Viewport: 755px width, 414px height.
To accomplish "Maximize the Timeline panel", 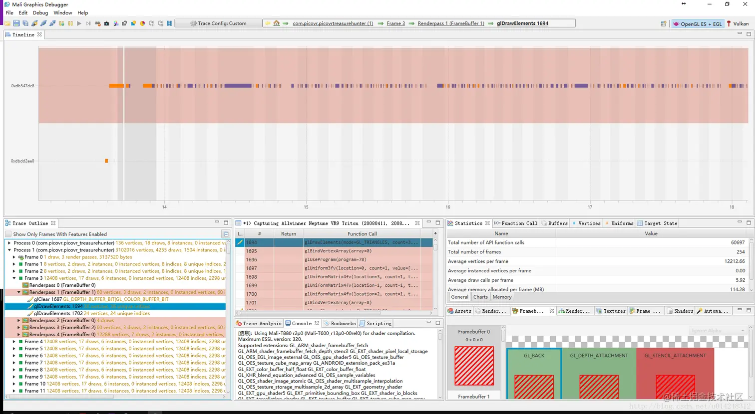I will [x=749, y=34].
